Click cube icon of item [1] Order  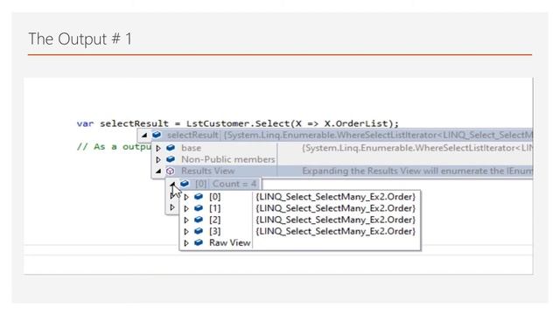[199, 208]
